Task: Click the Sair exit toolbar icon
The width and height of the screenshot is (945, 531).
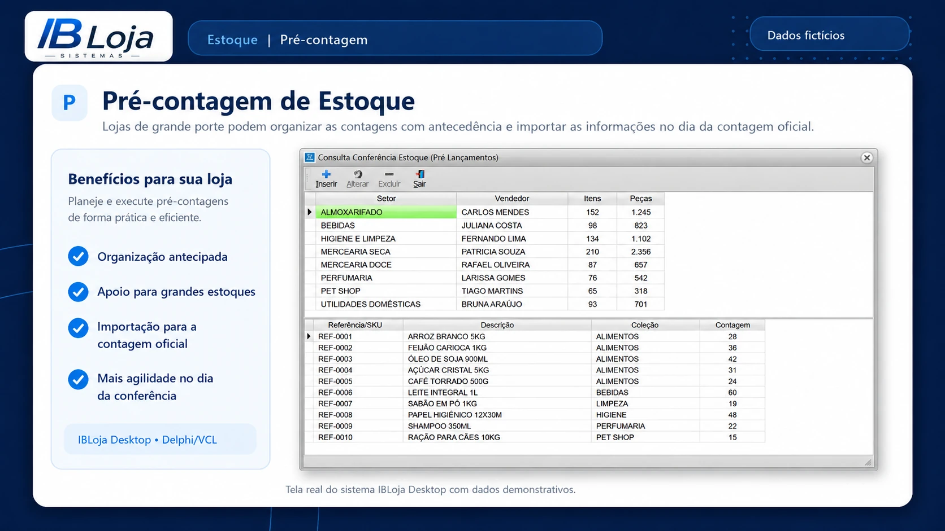Action: [x=419, y=174]
